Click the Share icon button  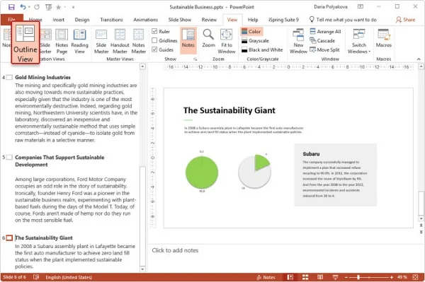click(405, 20)
